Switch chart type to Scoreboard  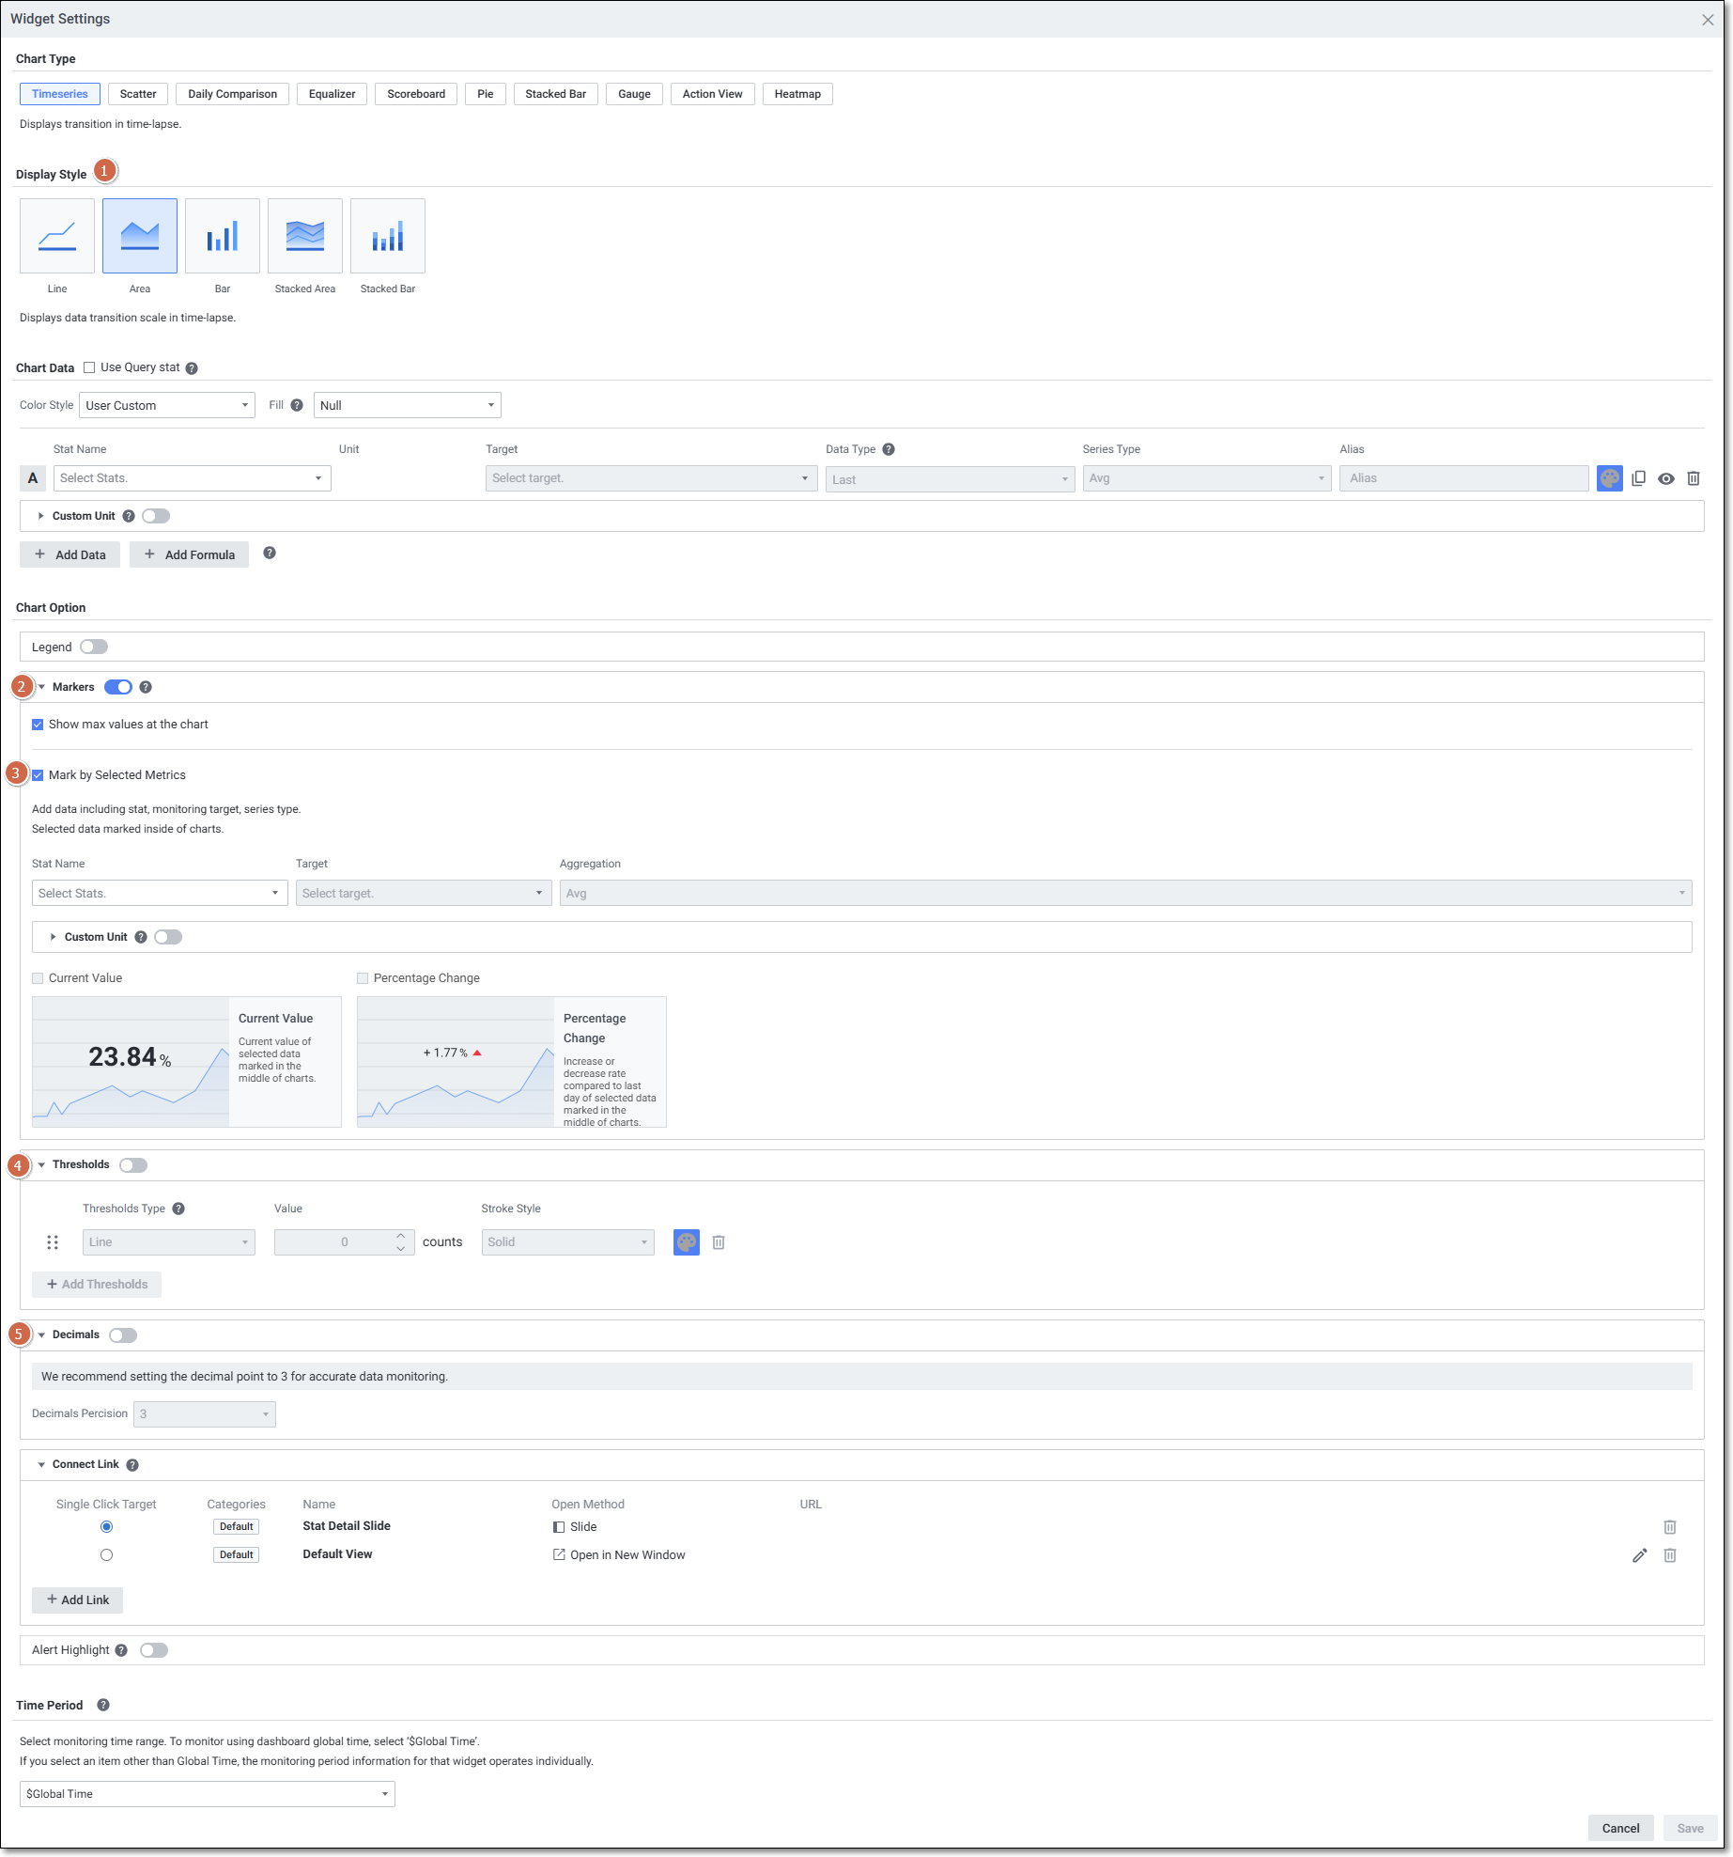[x=415, y=94]
